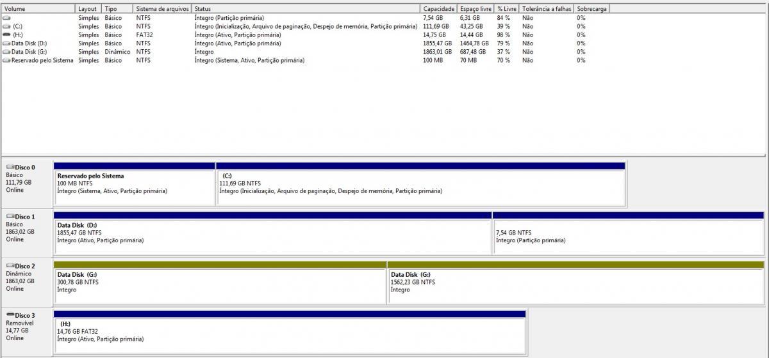Click the 1855,47 GB capacity cell
Image resolution: width=769 pixels, height=358 pixels.
[438, 43]
